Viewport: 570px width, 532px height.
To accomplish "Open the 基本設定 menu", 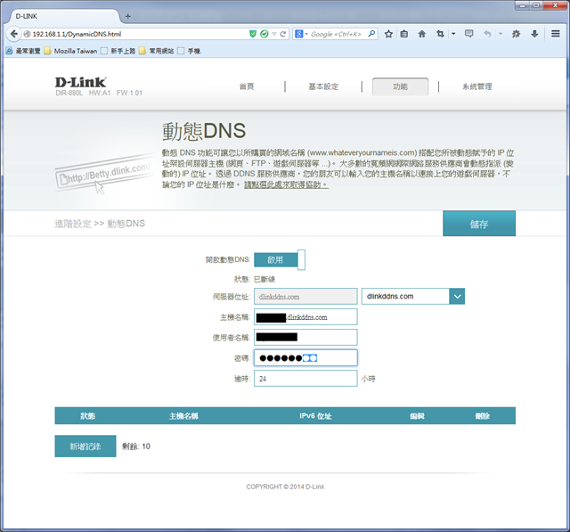I will pyautogui.click(x=323, y=86).
